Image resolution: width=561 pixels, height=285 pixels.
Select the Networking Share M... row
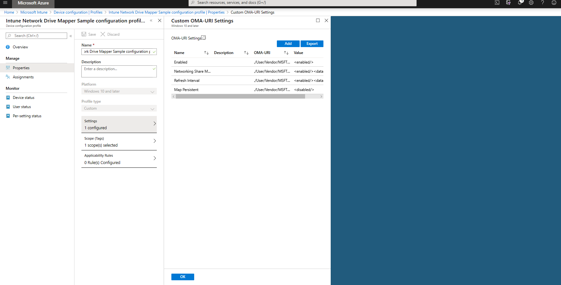point(247,71)
